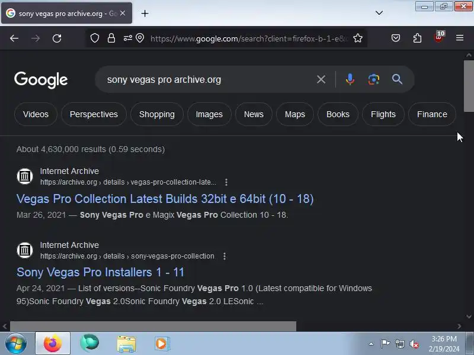Open Sony Vegas Pro Installers 1 - 11 result
Image resolution: width=474 pixels, height=355 pixels.
coord(100,272)
